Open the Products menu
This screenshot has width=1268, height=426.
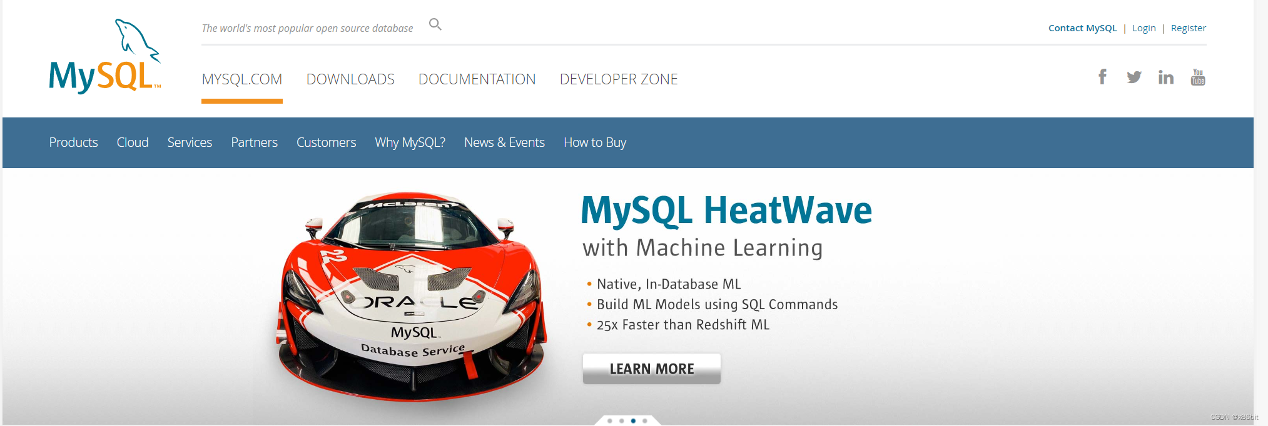[74, 142]
